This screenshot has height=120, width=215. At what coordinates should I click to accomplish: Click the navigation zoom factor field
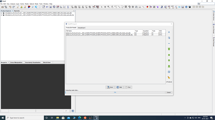click(5, 111)
